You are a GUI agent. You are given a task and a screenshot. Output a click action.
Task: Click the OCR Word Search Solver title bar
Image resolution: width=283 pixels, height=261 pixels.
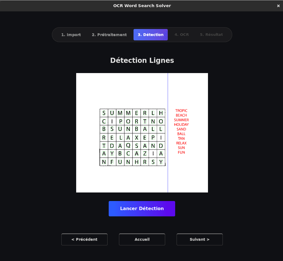(142, 6)
